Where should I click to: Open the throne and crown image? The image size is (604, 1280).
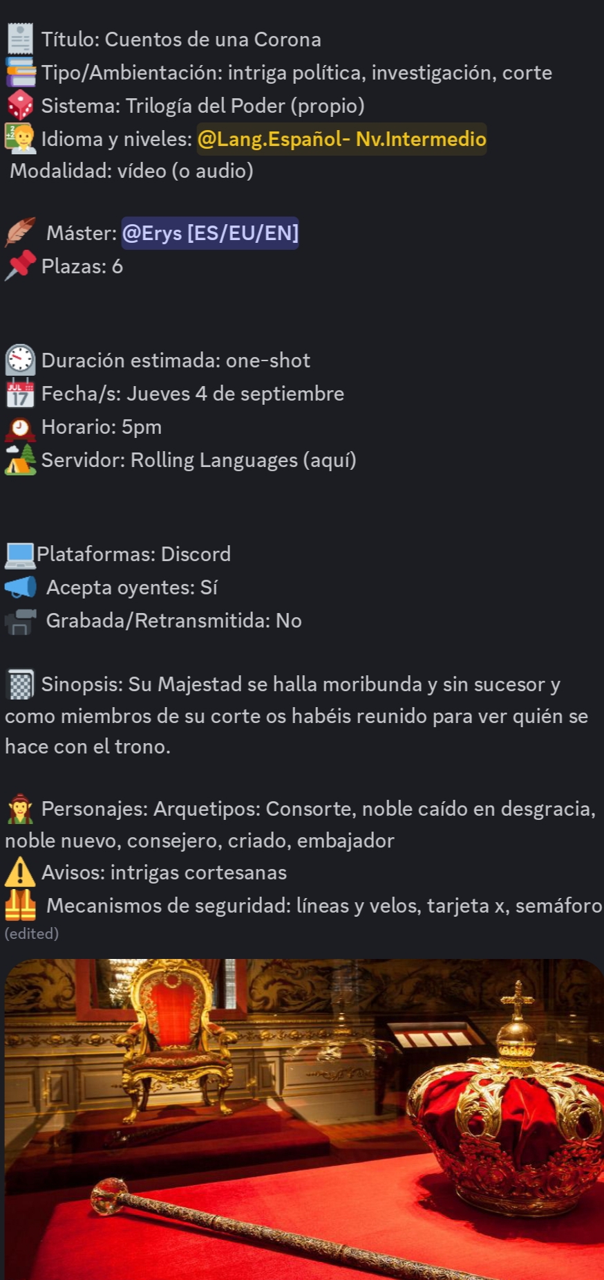(303, 1118)
